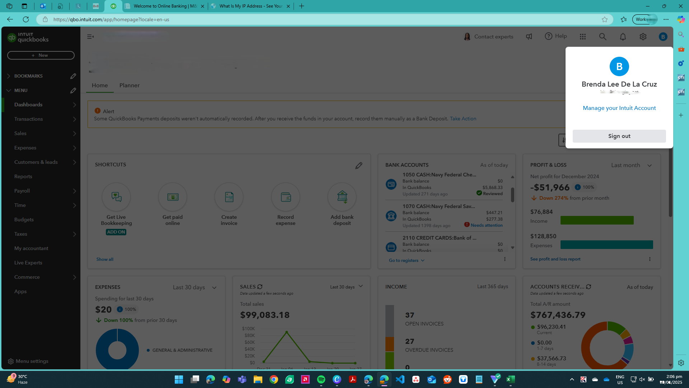Open Profit & Loss Last month dropdown
This screenshot has height=388, width=689.
tap(632, 165)
